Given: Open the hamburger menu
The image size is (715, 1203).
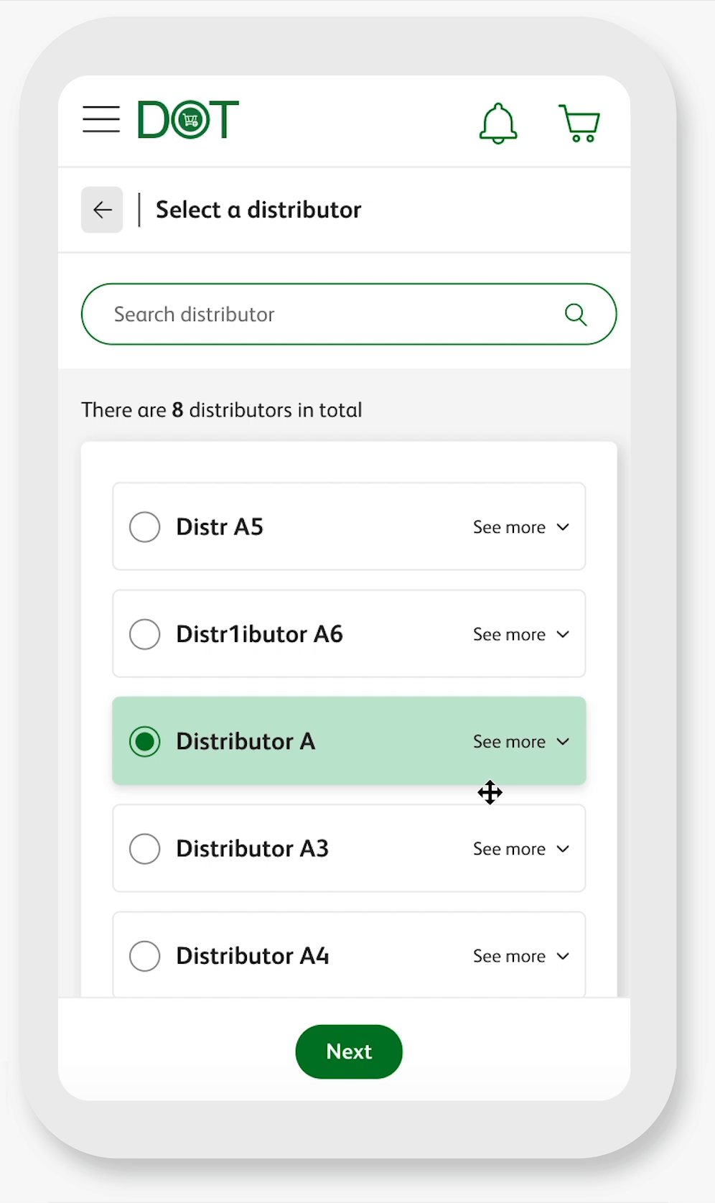Looking at the screenshot, I should coord(101,119).
